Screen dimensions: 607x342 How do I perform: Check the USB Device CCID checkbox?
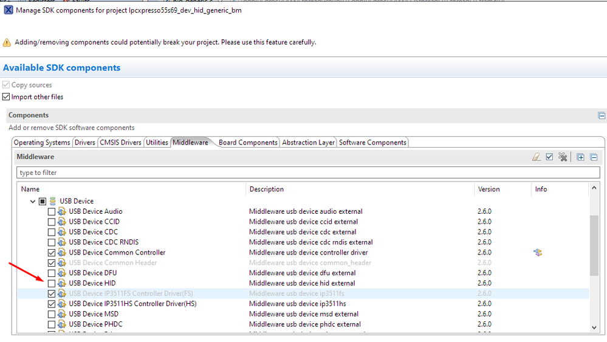point(52,222)
